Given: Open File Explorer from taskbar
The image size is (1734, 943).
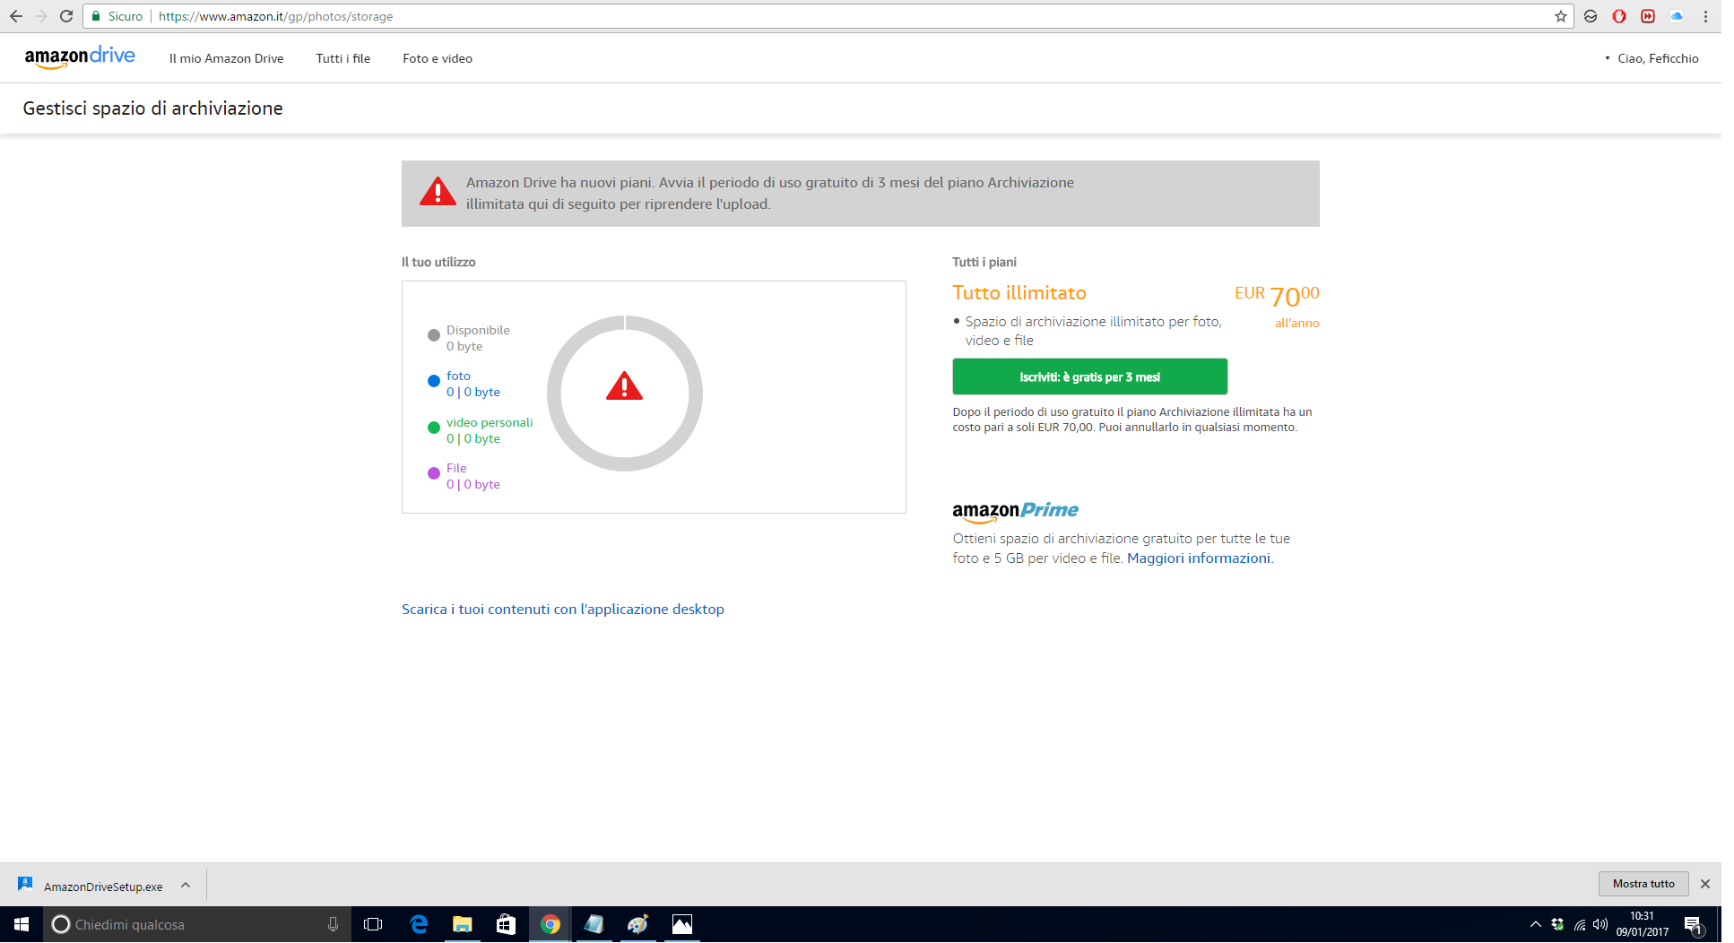Looking at the screenshot, I should [x=463, y=924].
